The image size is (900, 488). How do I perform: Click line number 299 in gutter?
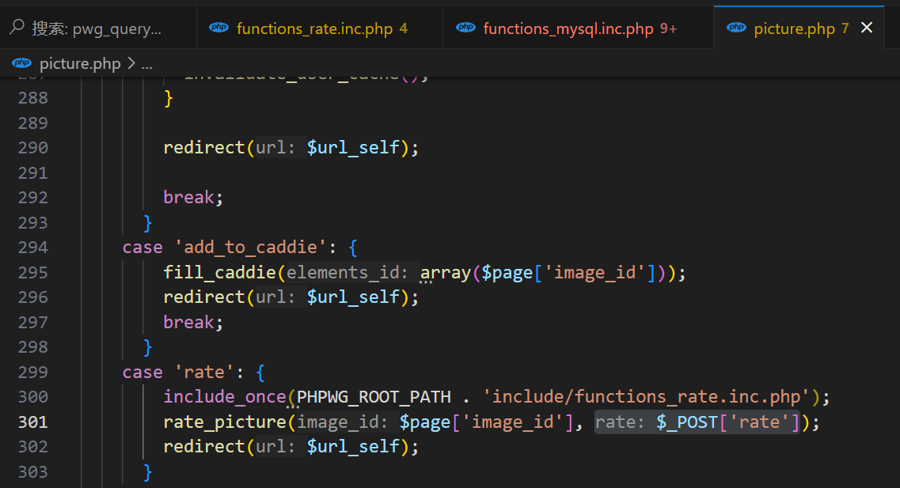tap(32, 373)
